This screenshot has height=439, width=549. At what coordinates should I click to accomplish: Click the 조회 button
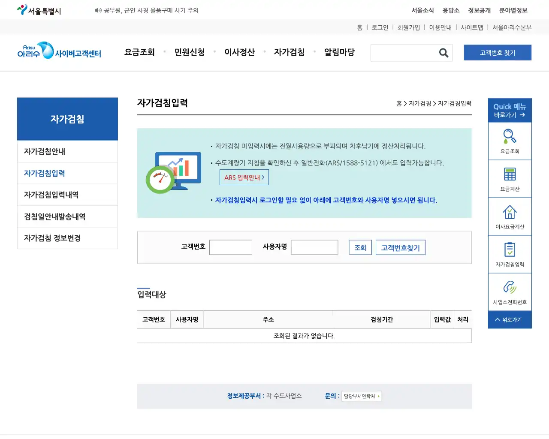click(x=360, y=247)
